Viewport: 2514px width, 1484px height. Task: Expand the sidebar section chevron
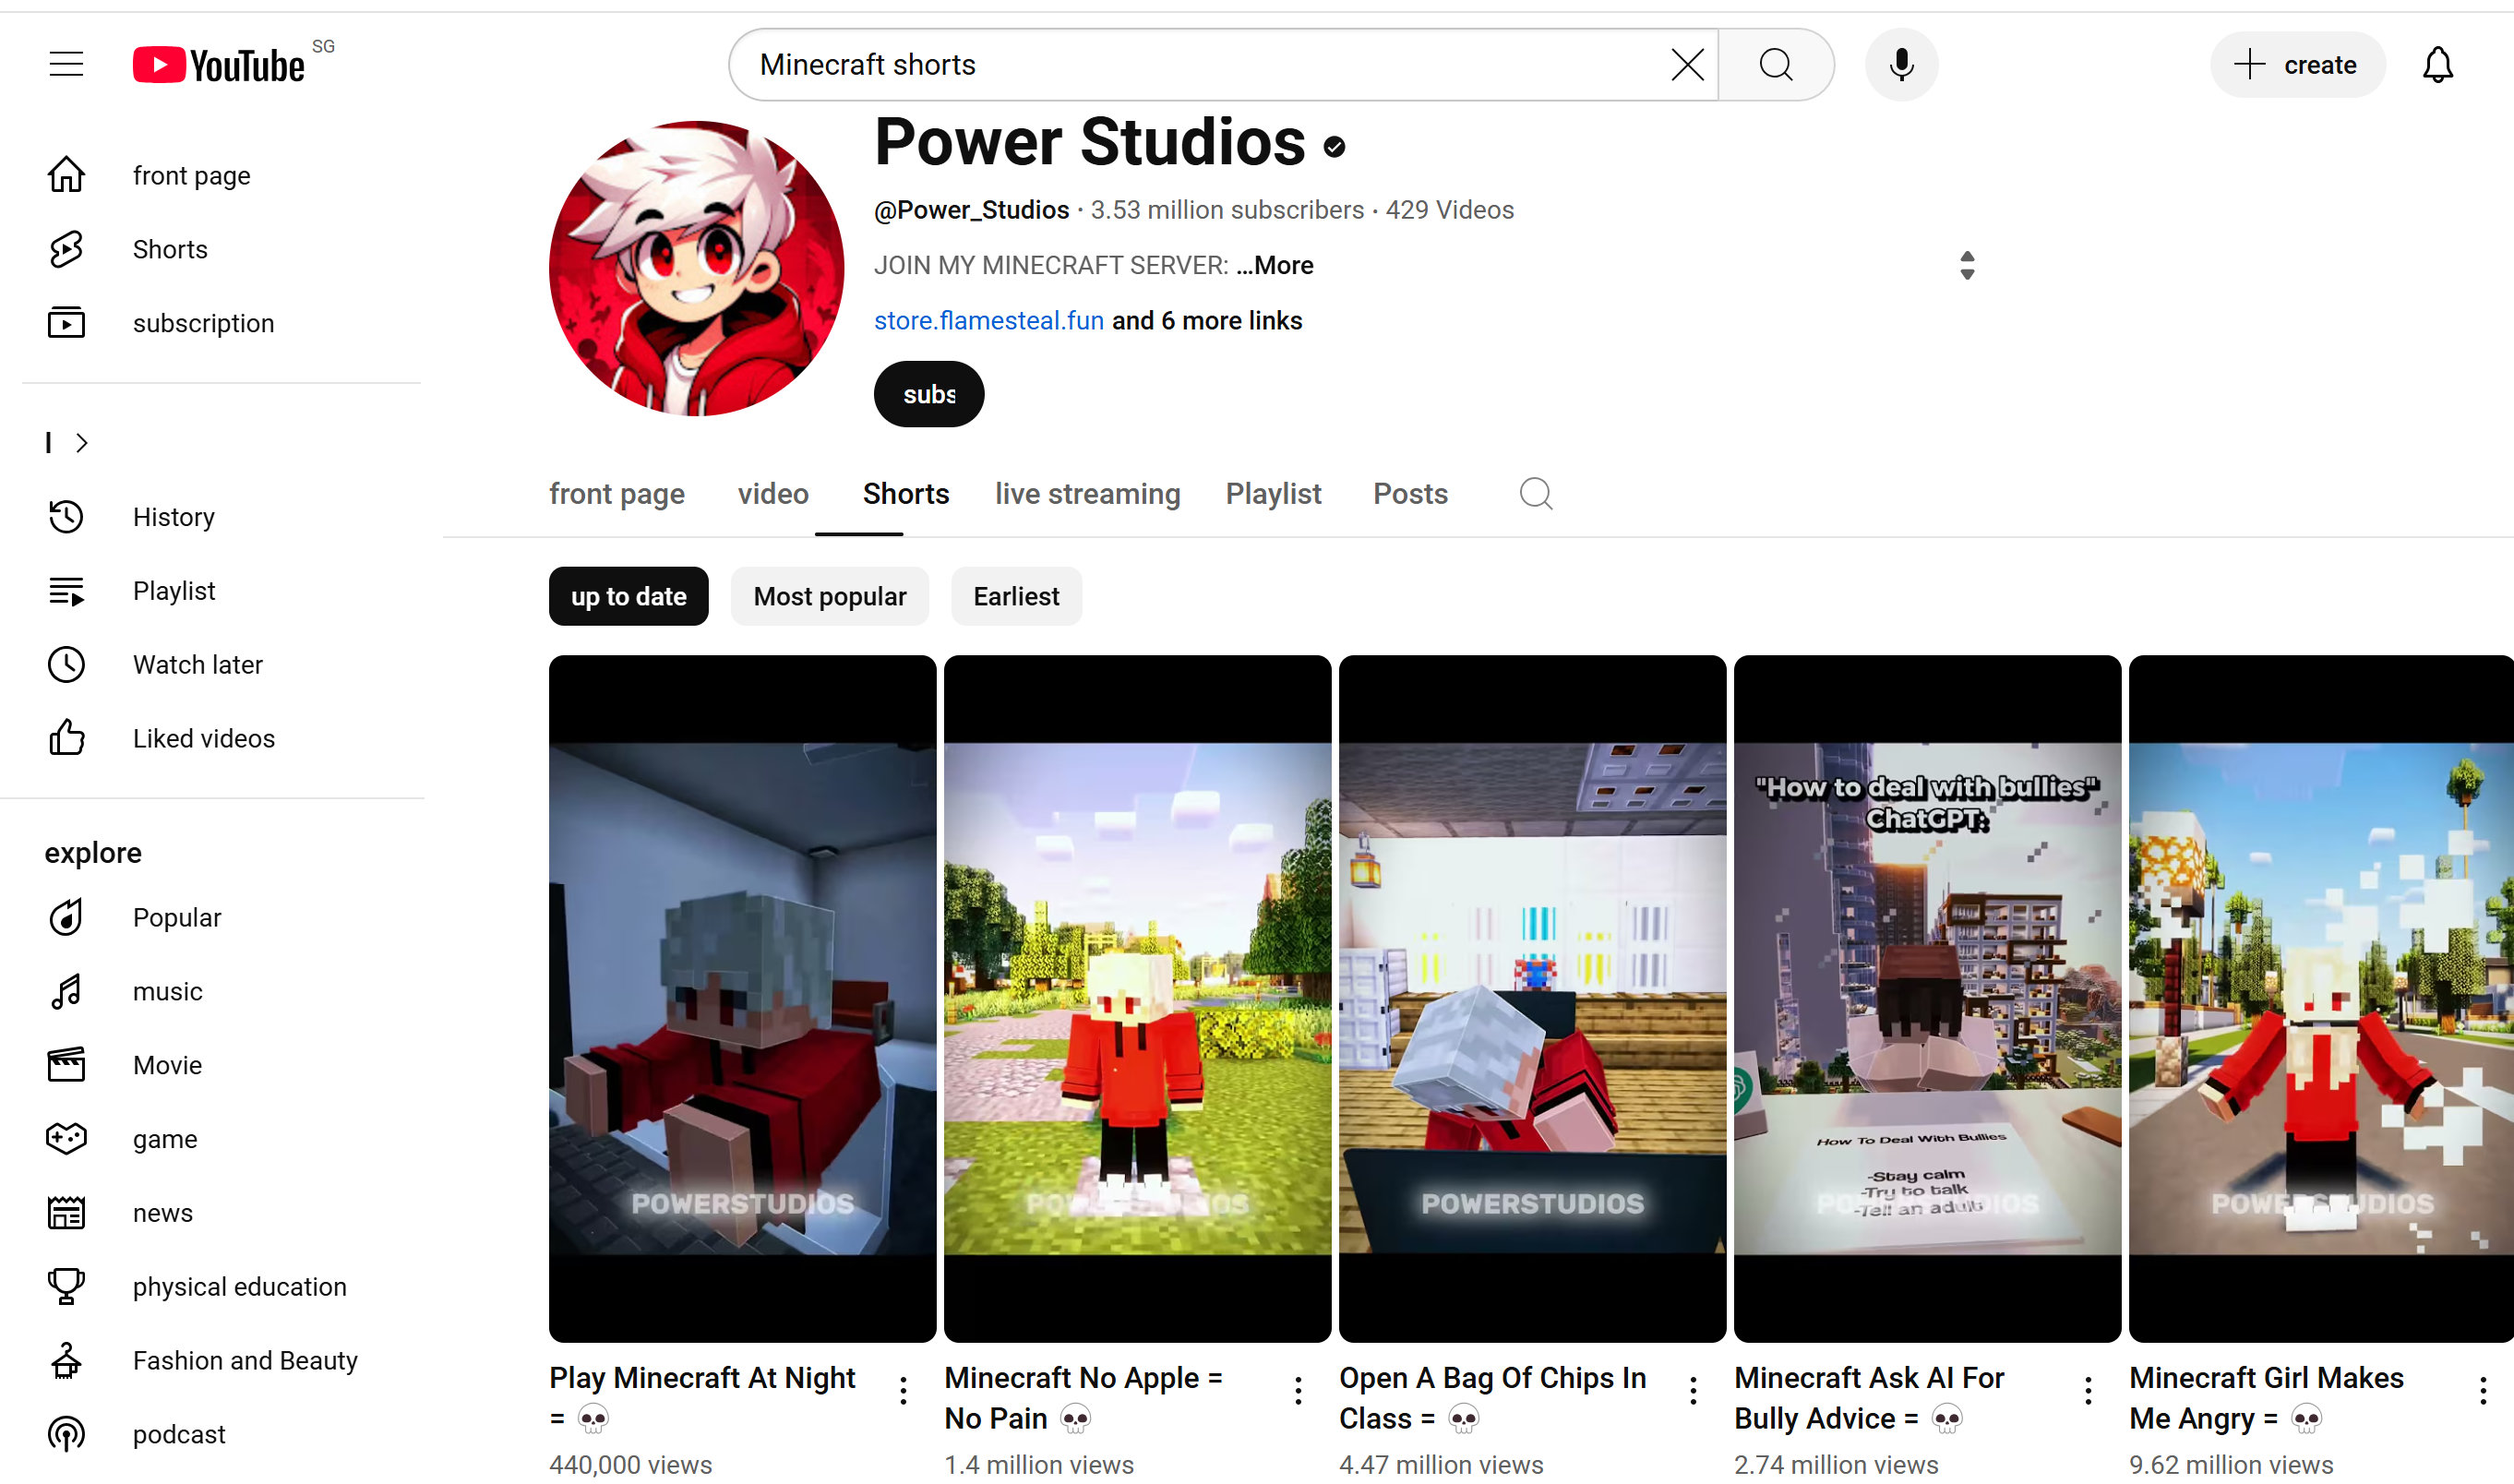(x=81, y=442)
